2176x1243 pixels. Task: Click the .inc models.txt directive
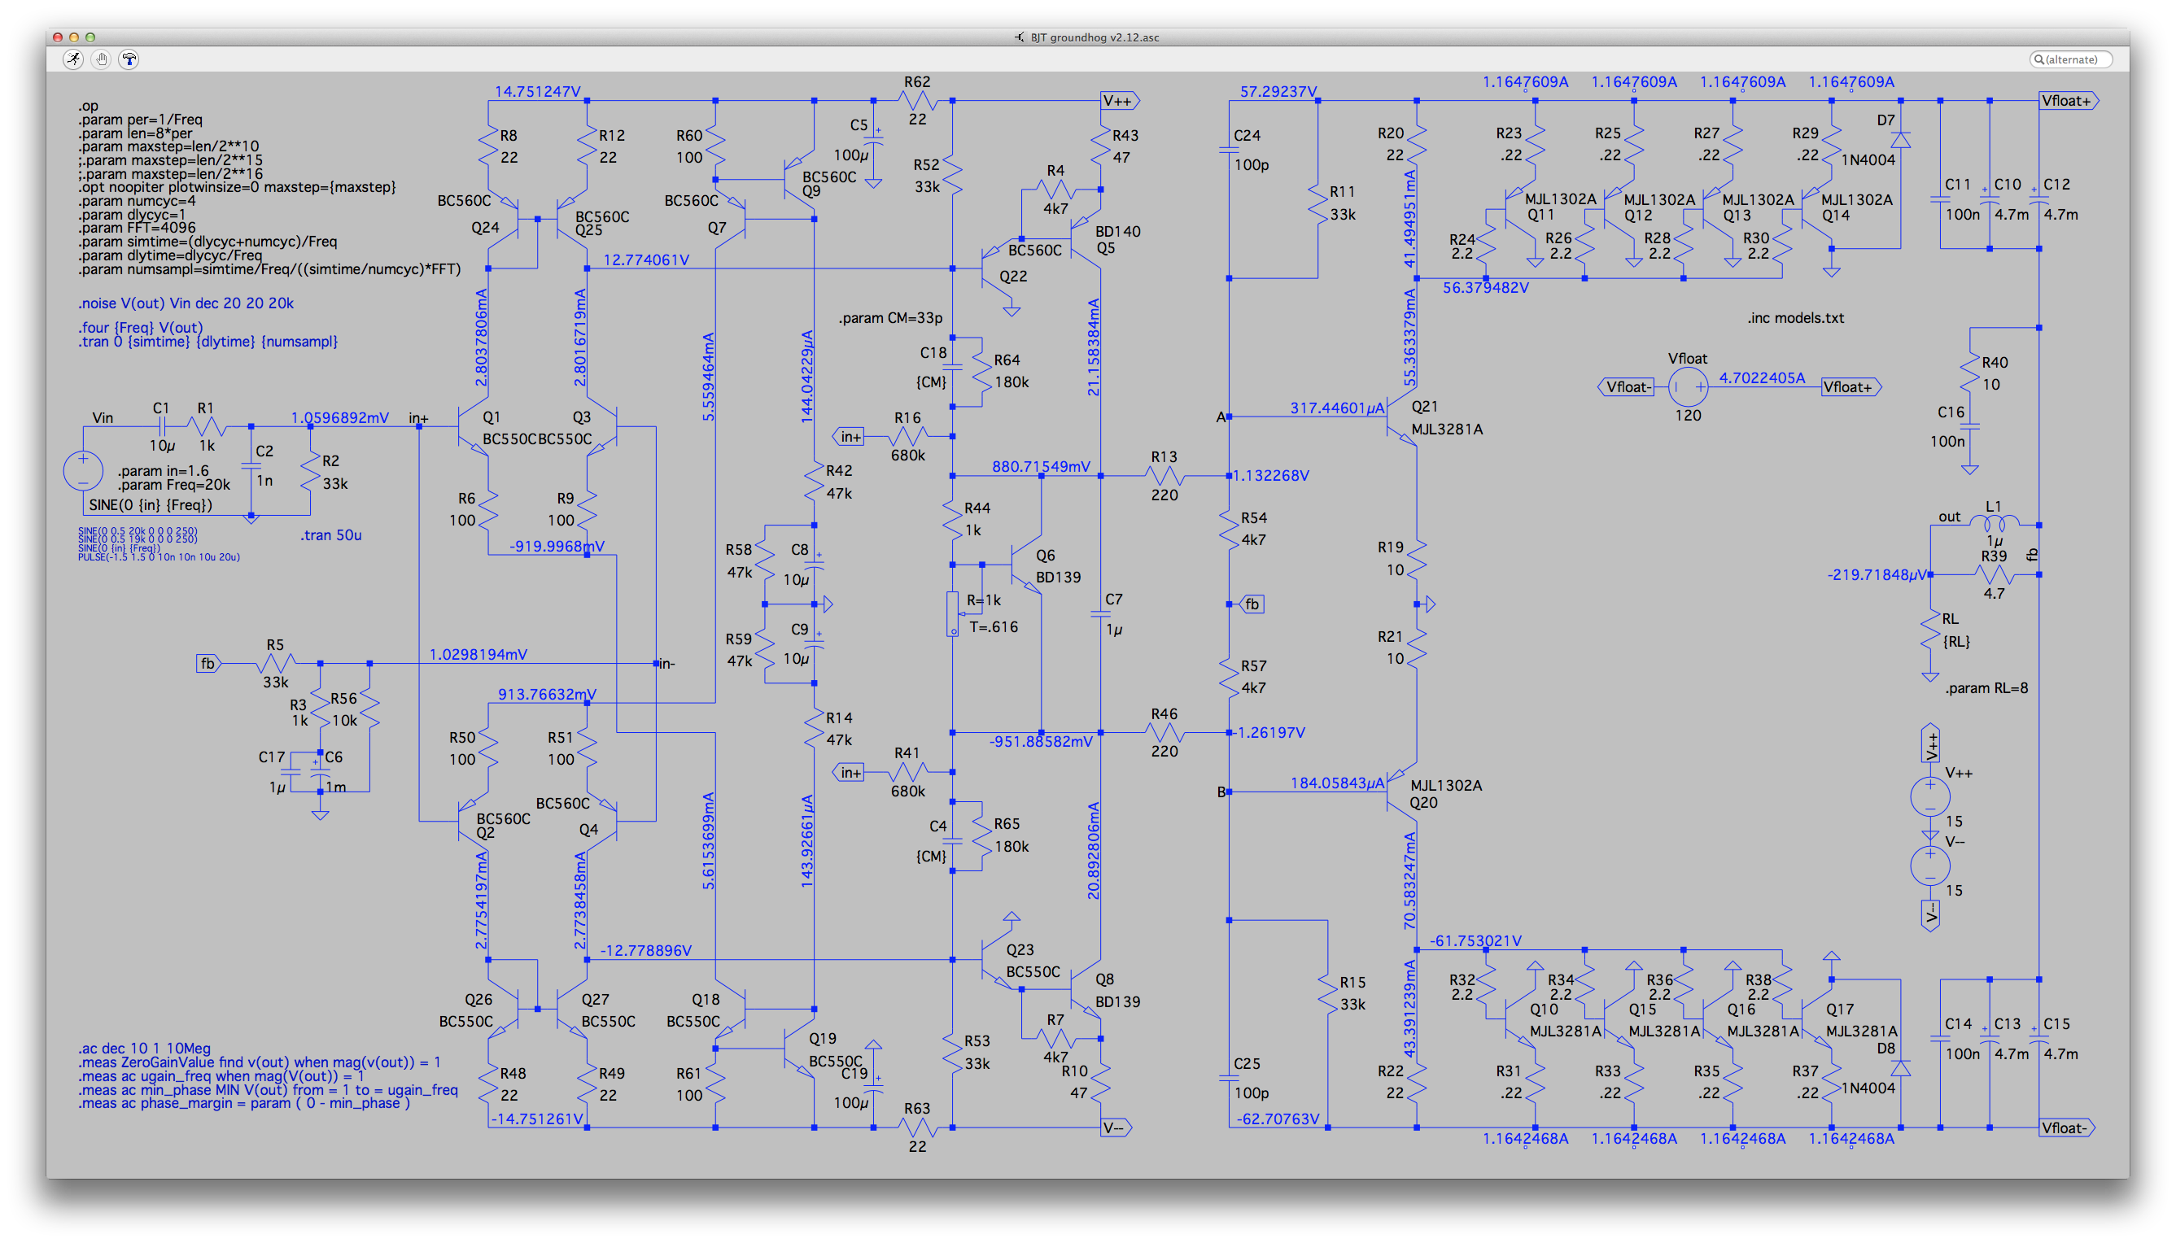tap(1795, 317)
